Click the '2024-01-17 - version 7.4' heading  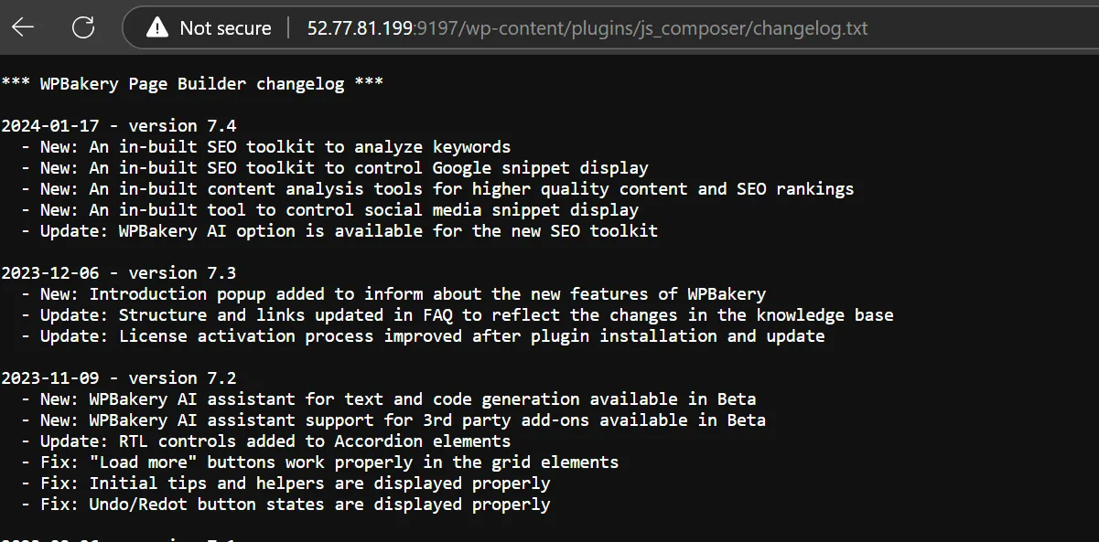tap(119, 126)
